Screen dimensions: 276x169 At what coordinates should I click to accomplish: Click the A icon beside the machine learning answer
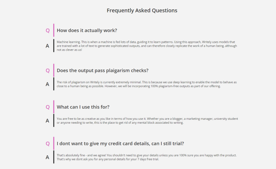tap(47, 46)
